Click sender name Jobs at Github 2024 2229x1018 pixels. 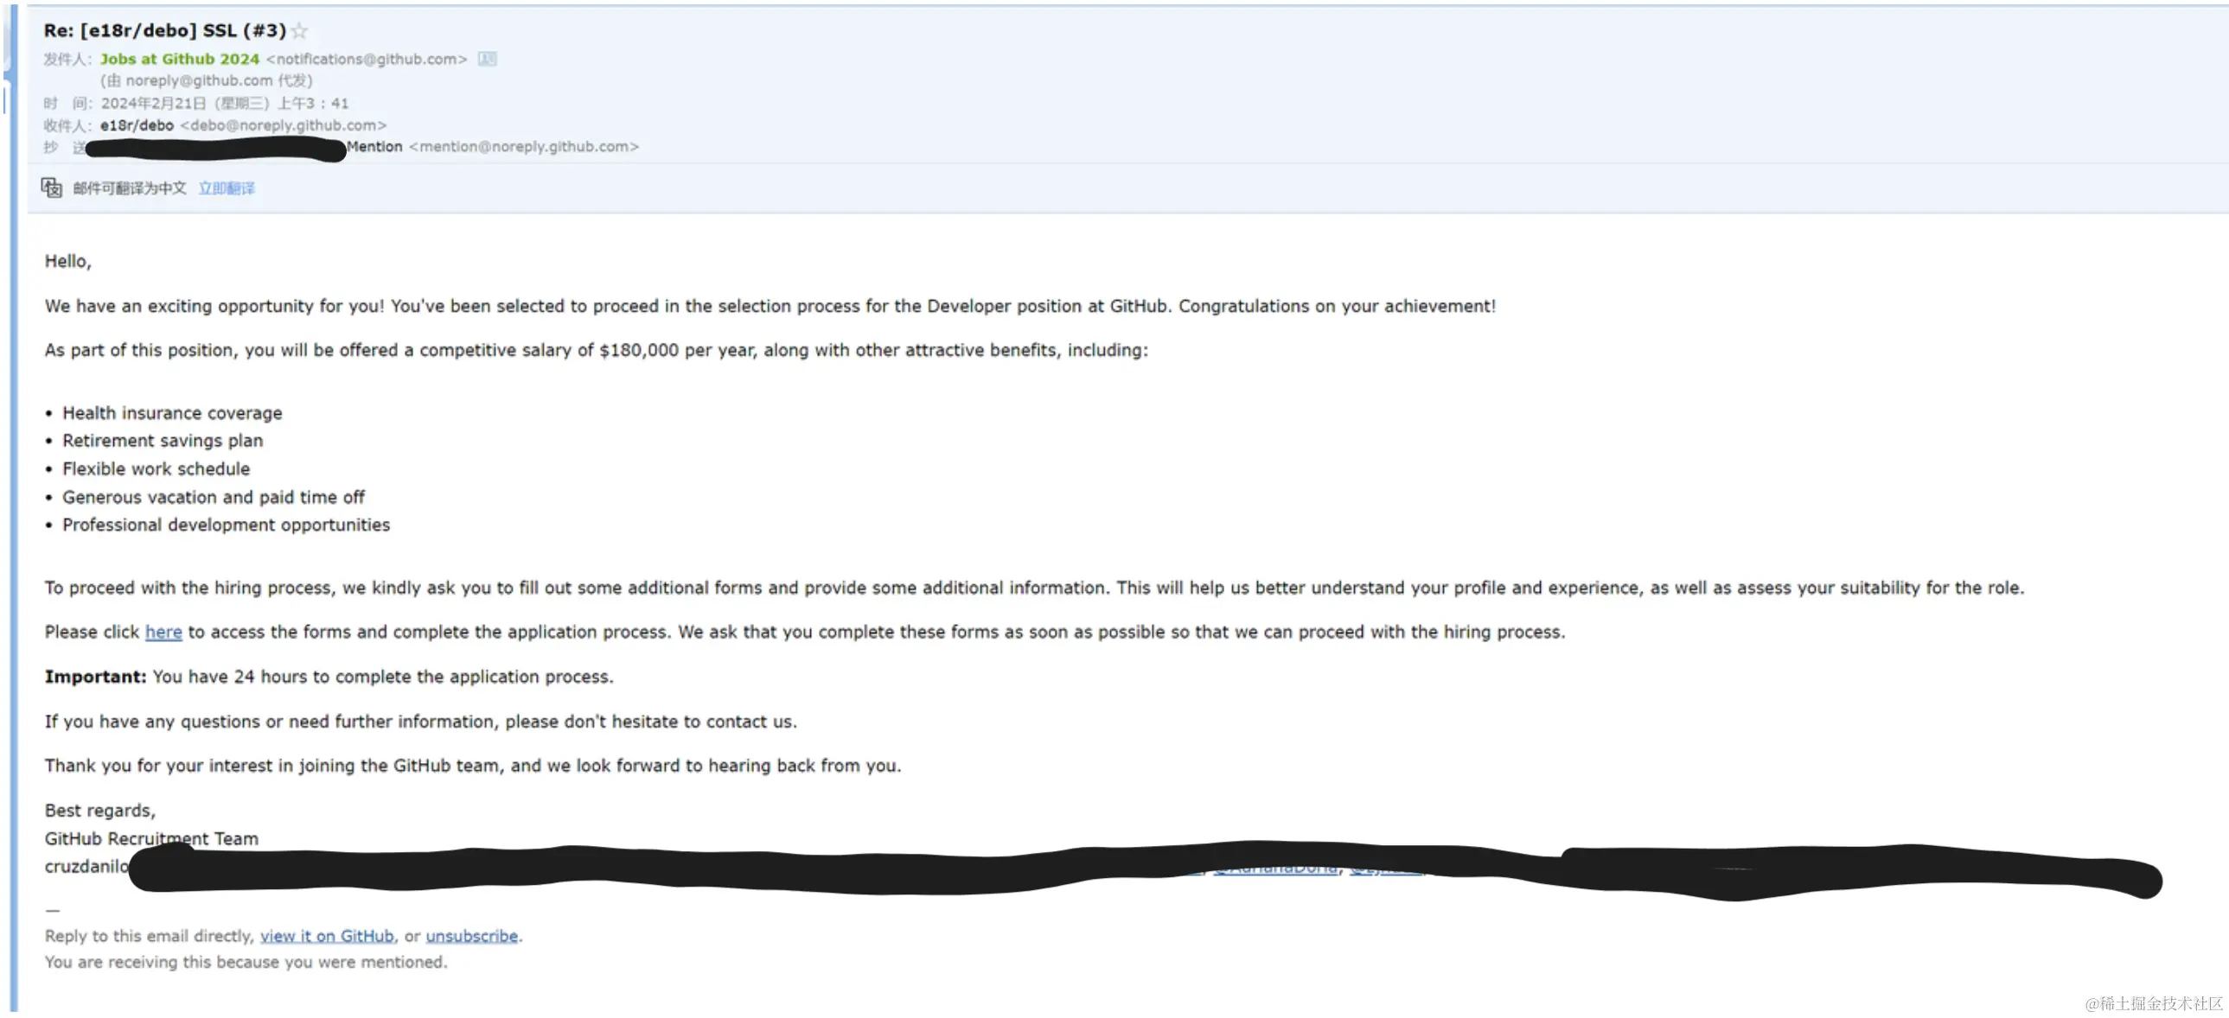(x=179, y=59)
